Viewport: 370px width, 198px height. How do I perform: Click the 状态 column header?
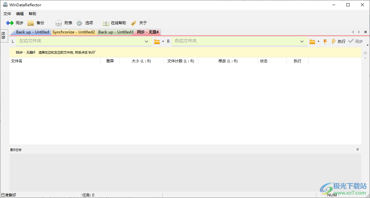coord(264,61)
